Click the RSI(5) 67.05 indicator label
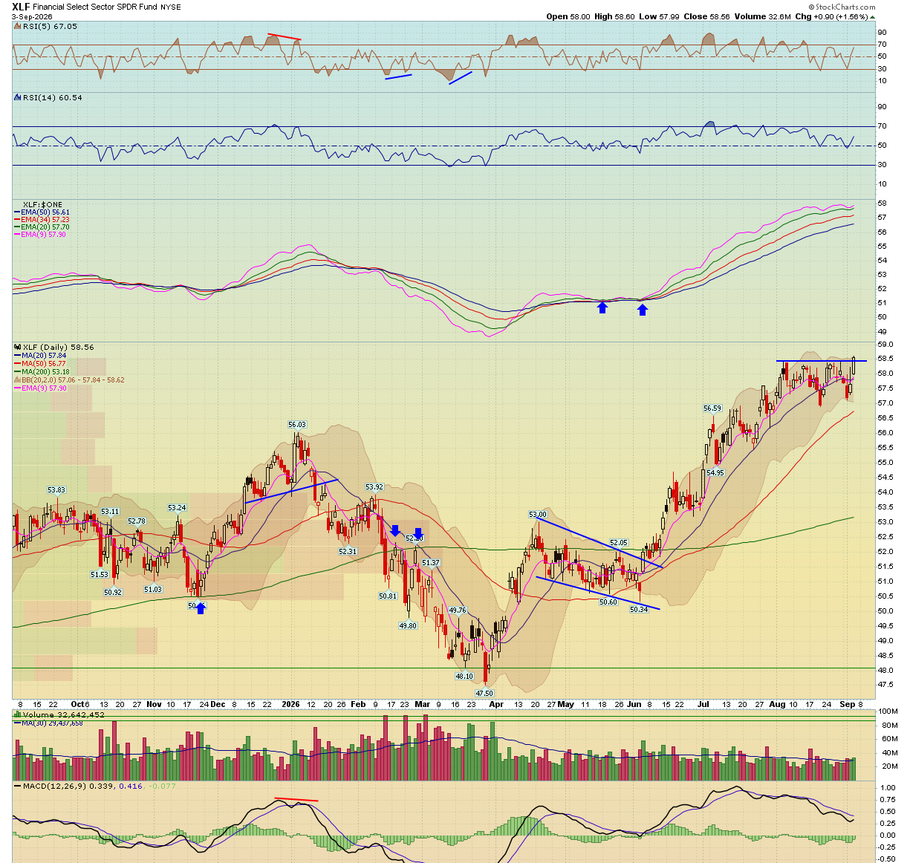Viewport: 910px width, 863px height. tap(50, 26)
